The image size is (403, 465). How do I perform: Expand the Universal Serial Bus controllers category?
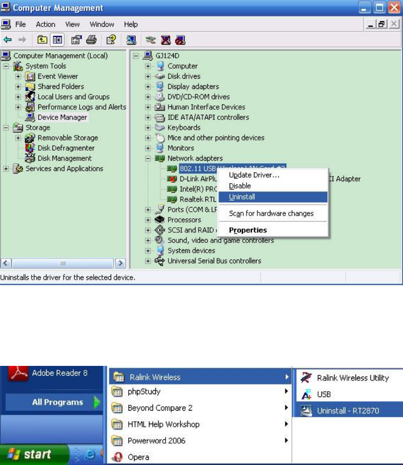(148, 261)
